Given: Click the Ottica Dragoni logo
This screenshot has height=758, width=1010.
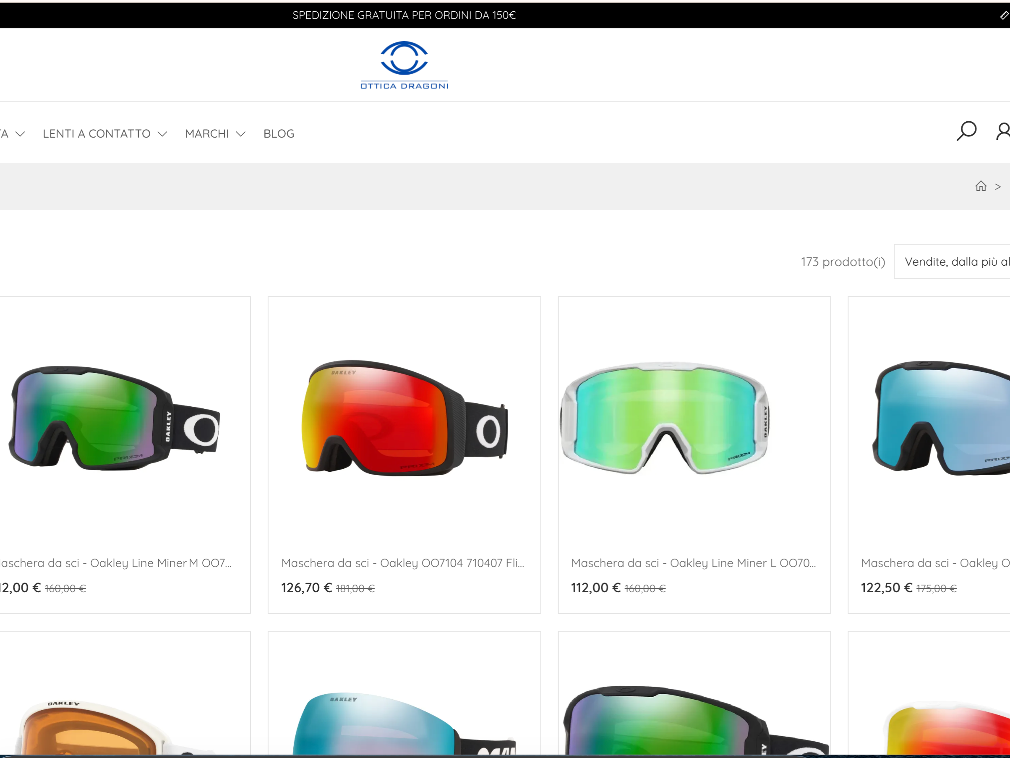Looking at the screenshot, I should tap(404, 65).
